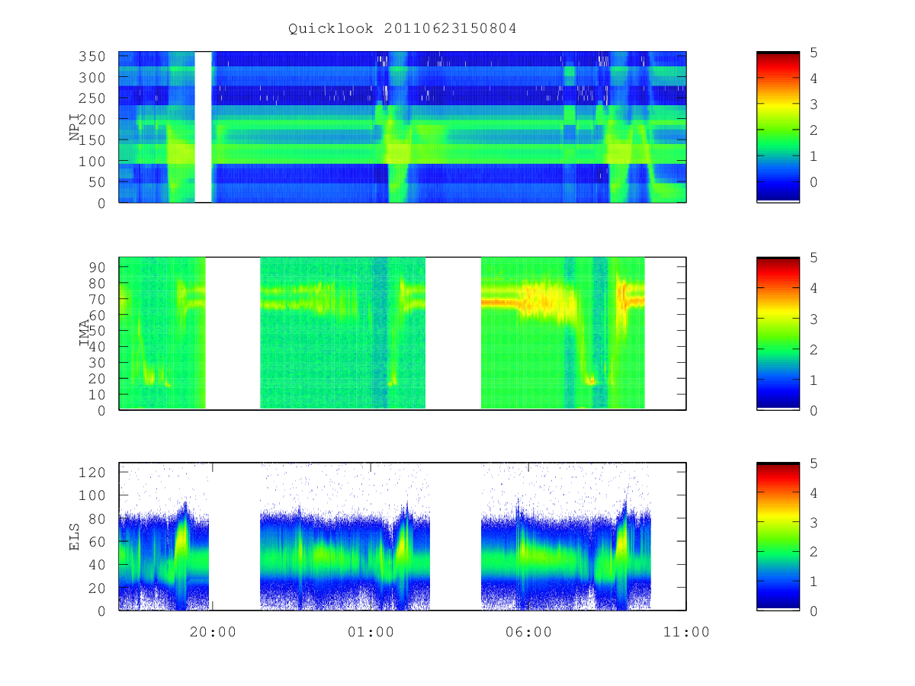Click the 1 label on ELS colorbar

(814, 582)
